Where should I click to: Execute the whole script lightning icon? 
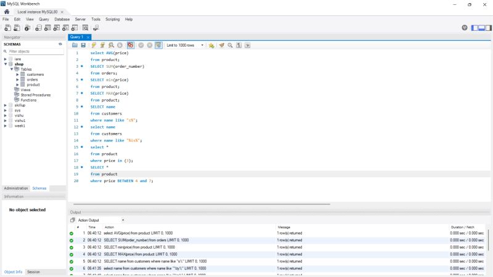(94, 45)
